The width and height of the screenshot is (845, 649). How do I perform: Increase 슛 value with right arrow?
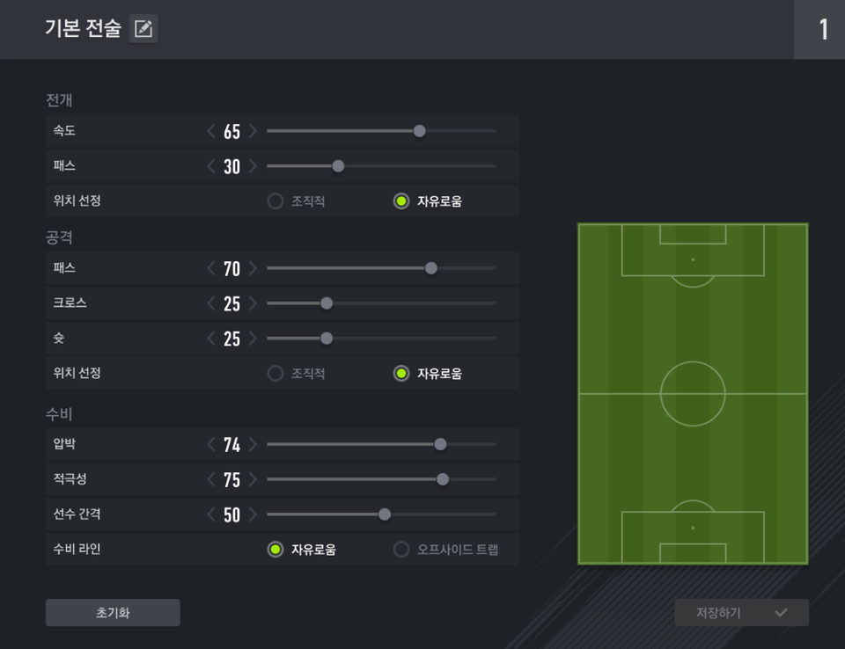click(x=253, y=339)
